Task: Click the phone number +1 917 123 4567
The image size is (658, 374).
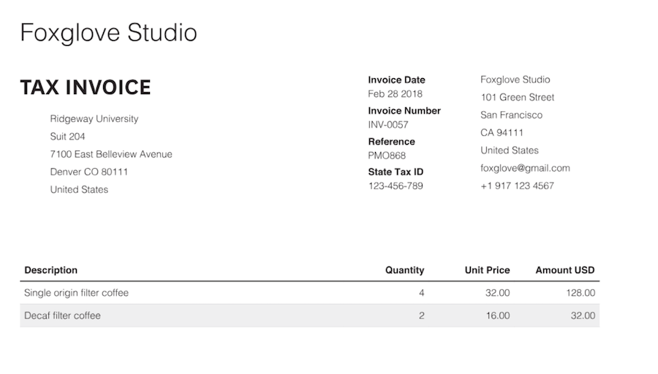Action: pos(517,186)
